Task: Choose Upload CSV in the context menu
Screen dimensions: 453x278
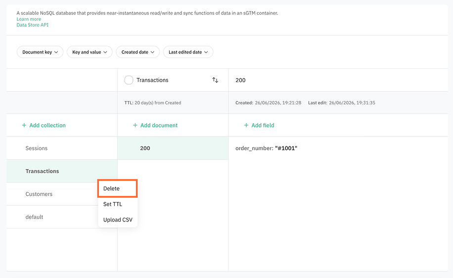Action: click(x=118, y=220)
